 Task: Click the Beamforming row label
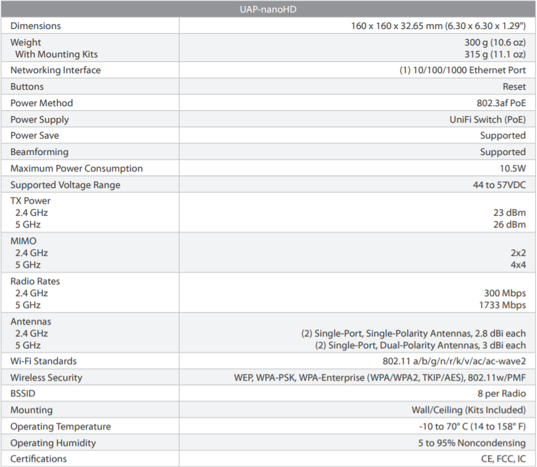(39, 152)
